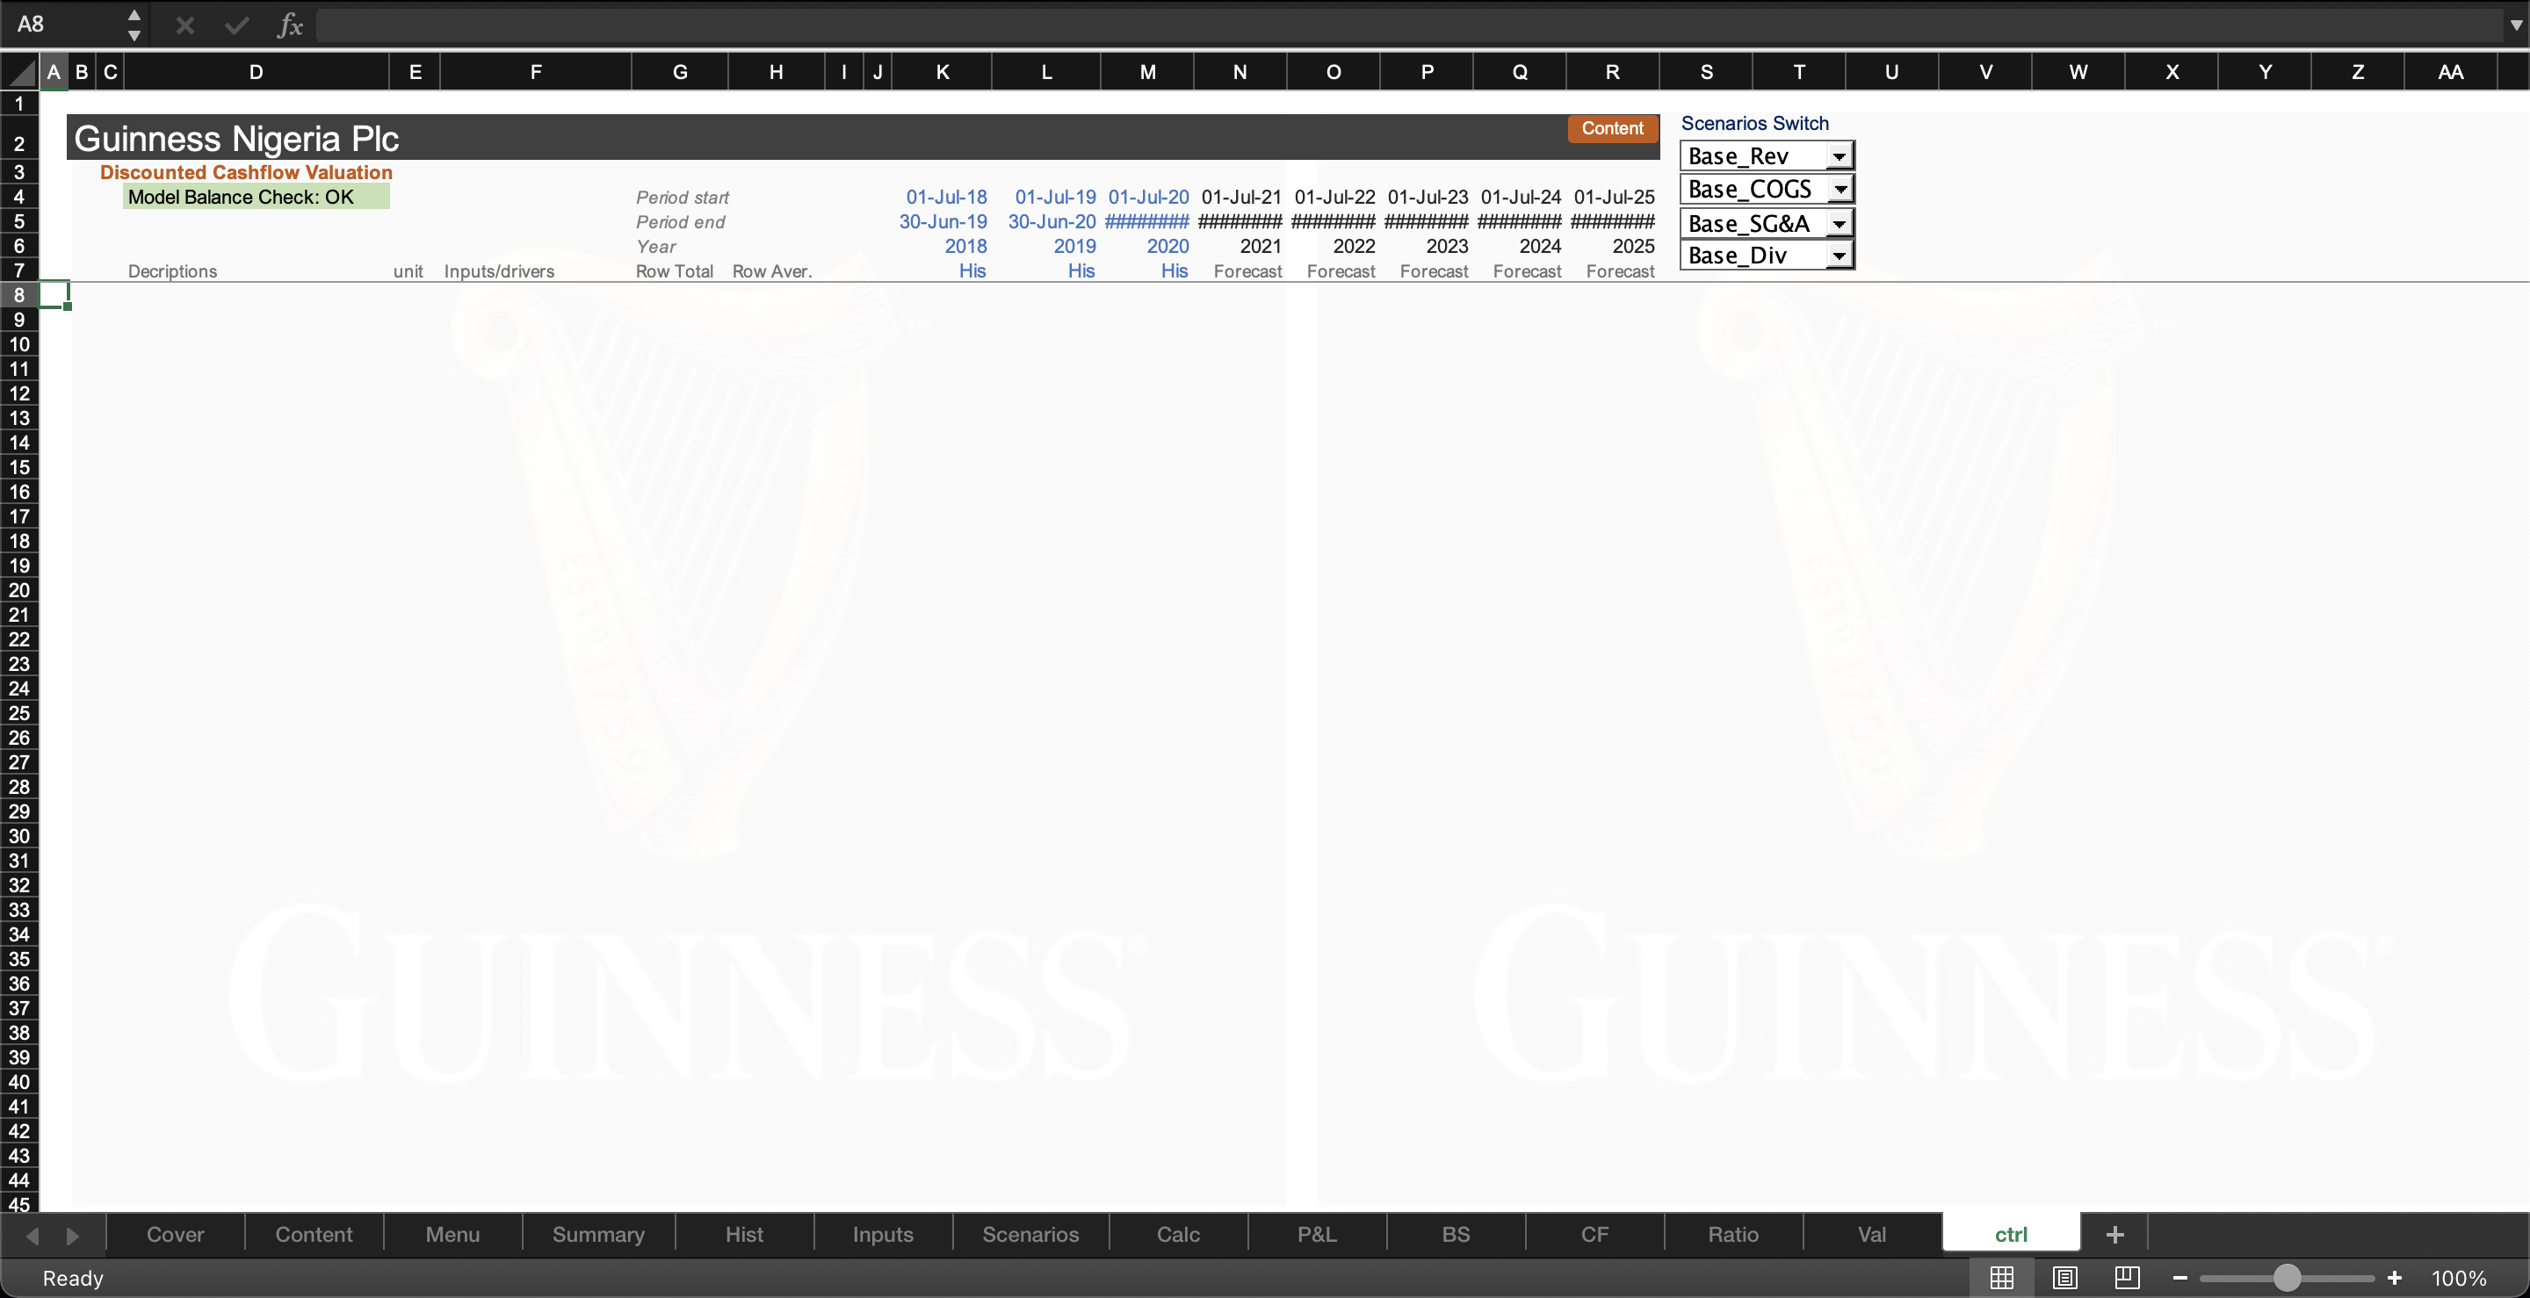The height and width of the screenshot is (1298, 2530).
Task: Click the unit label cell
Action: [x=408, y=271]
